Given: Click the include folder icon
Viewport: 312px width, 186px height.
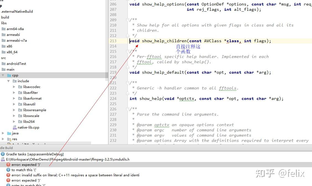Looking at the screenshot, I should (15, 81).
